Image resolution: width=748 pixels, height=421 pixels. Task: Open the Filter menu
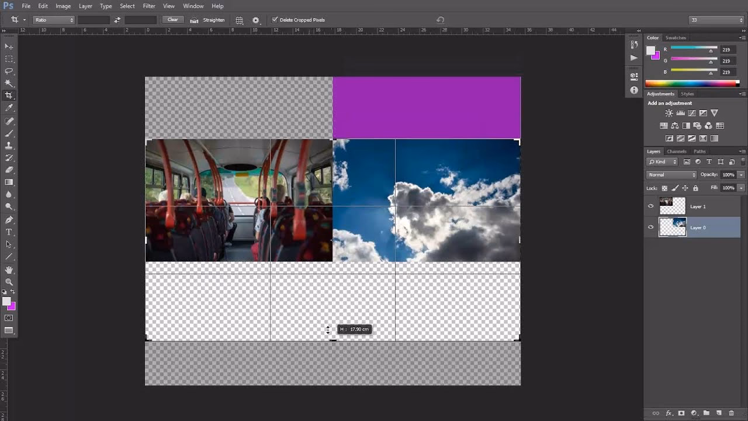pos(149,6)
